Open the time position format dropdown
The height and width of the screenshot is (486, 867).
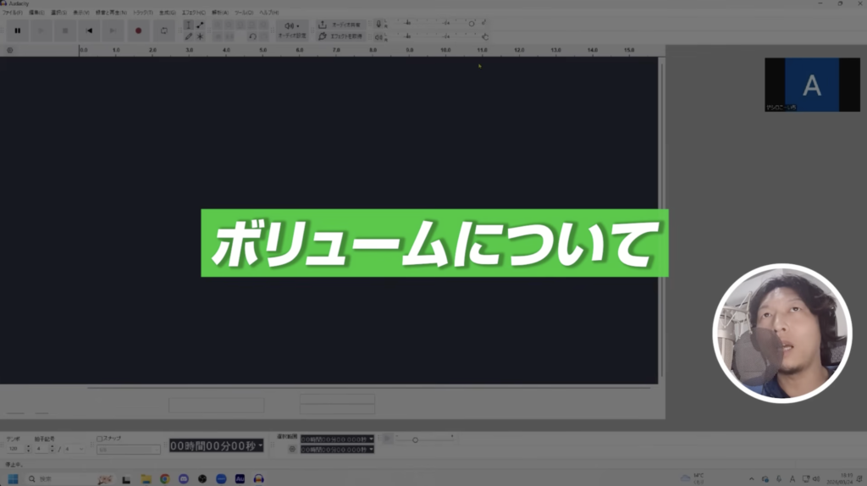pos(261,445)
